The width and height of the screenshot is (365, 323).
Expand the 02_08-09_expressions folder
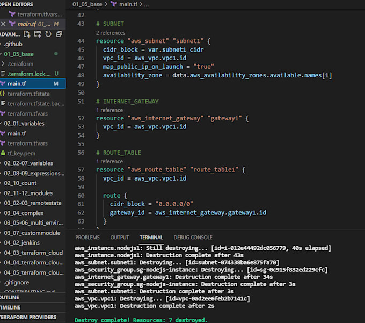[34, 174]
